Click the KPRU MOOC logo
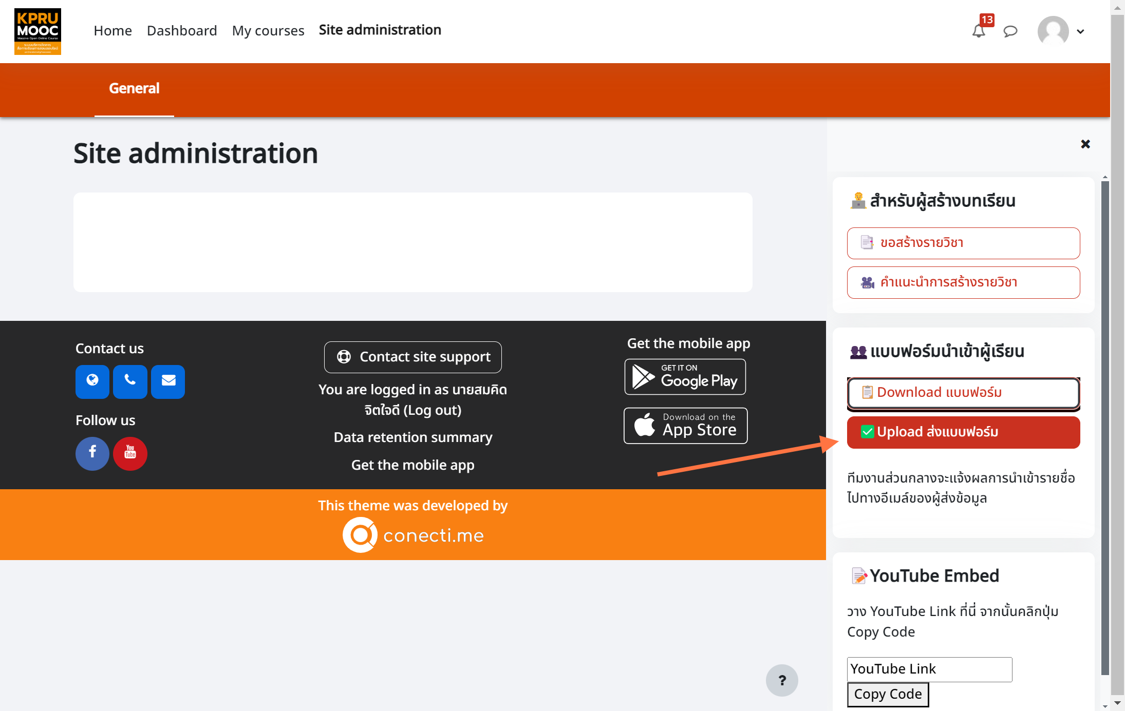Viewport: 1125px width, 711px height. pos(38,31)
